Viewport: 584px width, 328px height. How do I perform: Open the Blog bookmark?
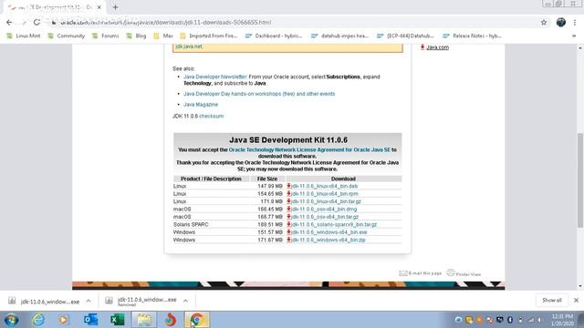click(136, 36)
